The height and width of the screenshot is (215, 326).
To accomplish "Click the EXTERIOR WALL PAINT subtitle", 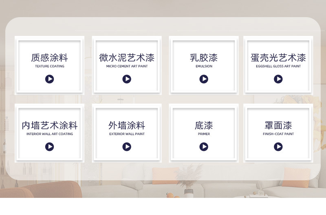I will coord(127,134).
